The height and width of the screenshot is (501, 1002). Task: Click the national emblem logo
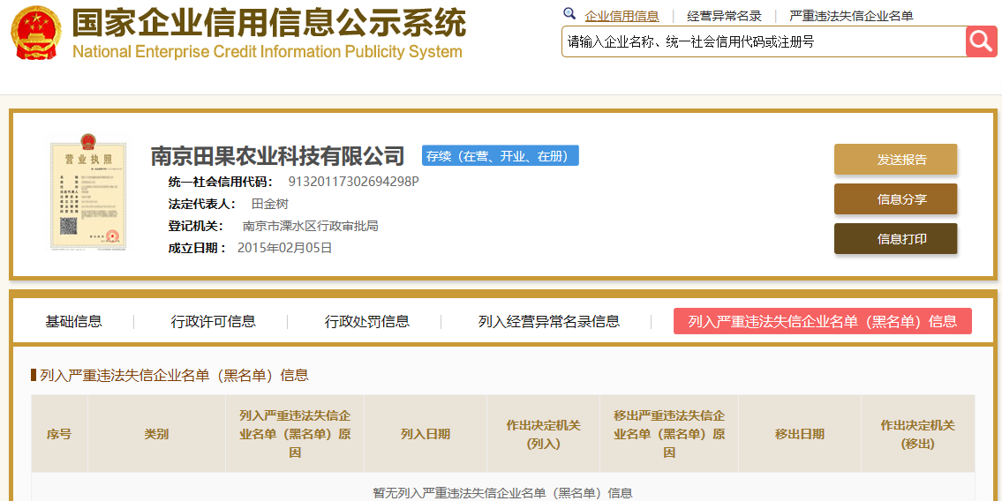(x=36, y=33)
